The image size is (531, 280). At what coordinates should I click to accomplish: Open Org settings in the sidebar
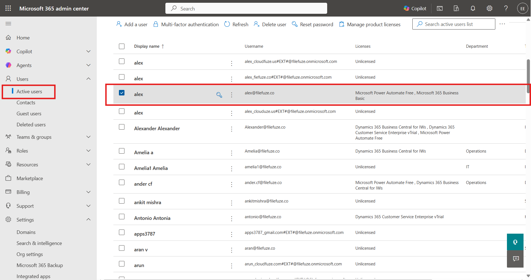pos(30,254)
